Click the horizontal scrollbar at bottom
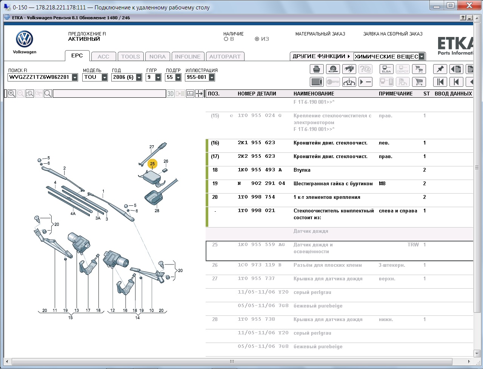Viewport: 483px width, 369px height. [x=232, y=361]
